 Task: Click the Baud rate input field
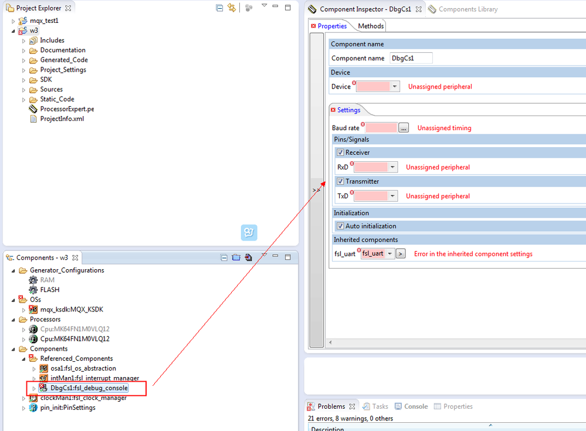coord(381,128)
